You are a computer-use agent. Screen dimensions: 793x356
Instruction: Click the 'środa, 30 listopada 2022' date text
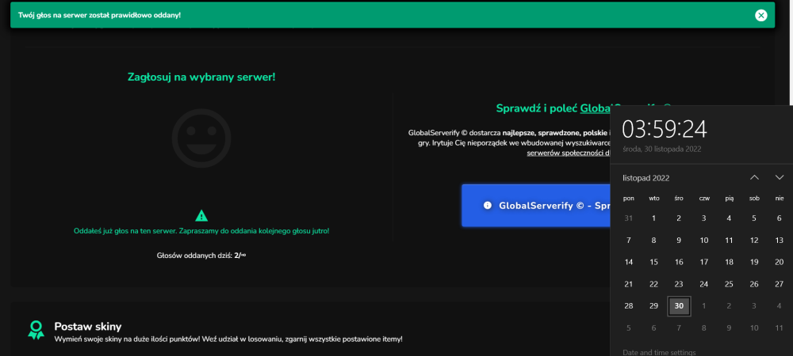coord(661,150)
